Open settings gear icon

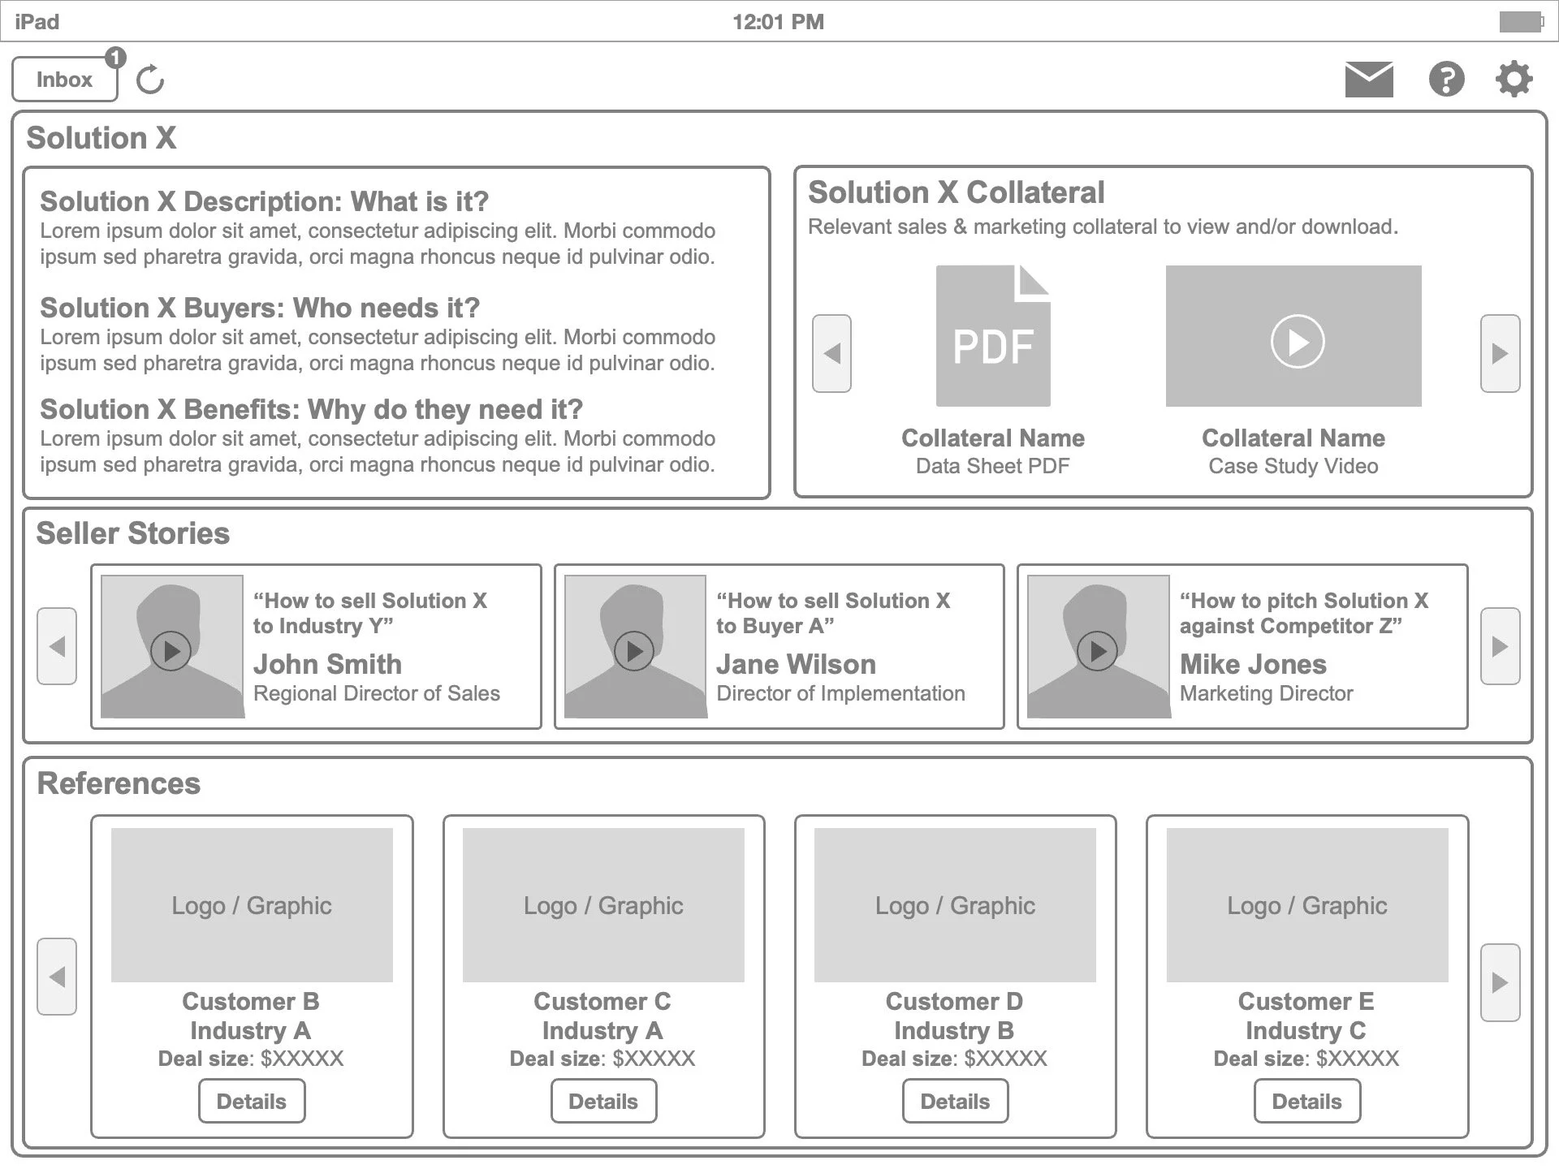coord(1514,80)
